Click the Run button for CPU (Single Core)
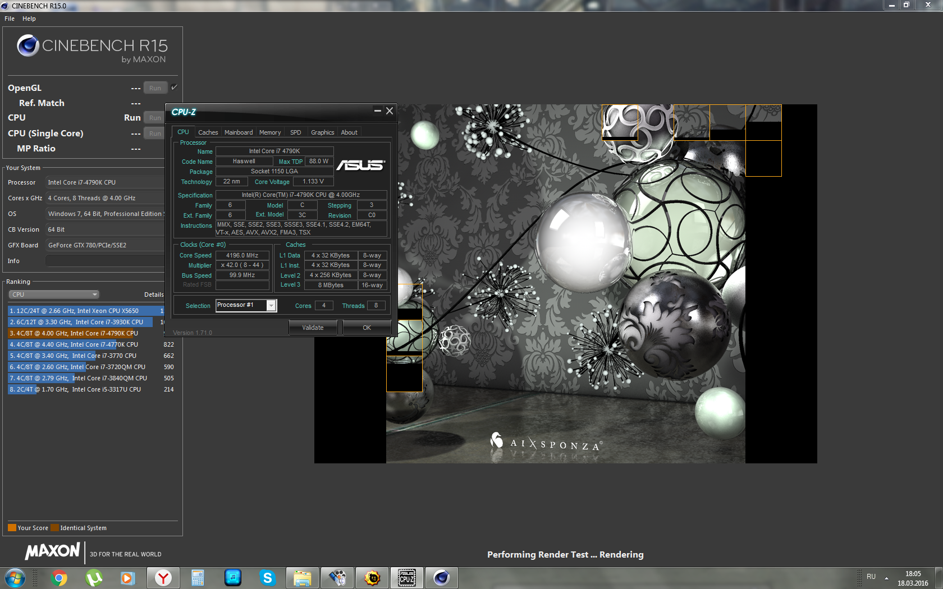The width and height of the screenshot is (943, 589). (154, 134)
